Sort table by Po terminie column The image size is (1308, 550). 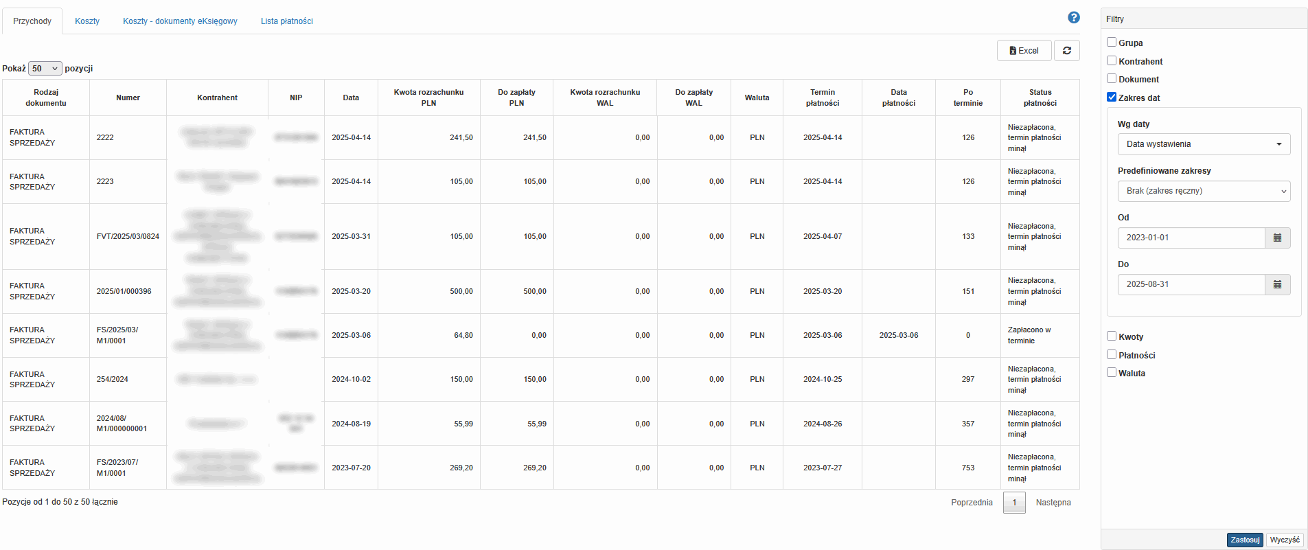[967, 98]
